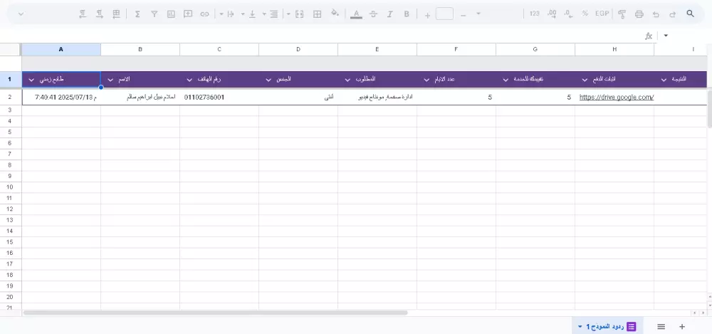Toggle bold formatting
Screen dimensions: 712x334
click(x=407, y=14)
